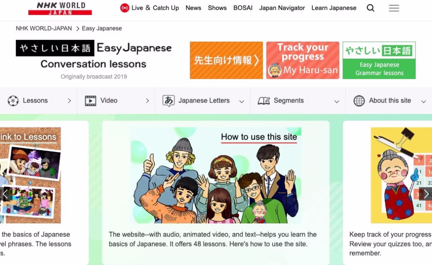
Task: Click How to use this site illustration
Action: pyautogui.click(x=216, y=175)
